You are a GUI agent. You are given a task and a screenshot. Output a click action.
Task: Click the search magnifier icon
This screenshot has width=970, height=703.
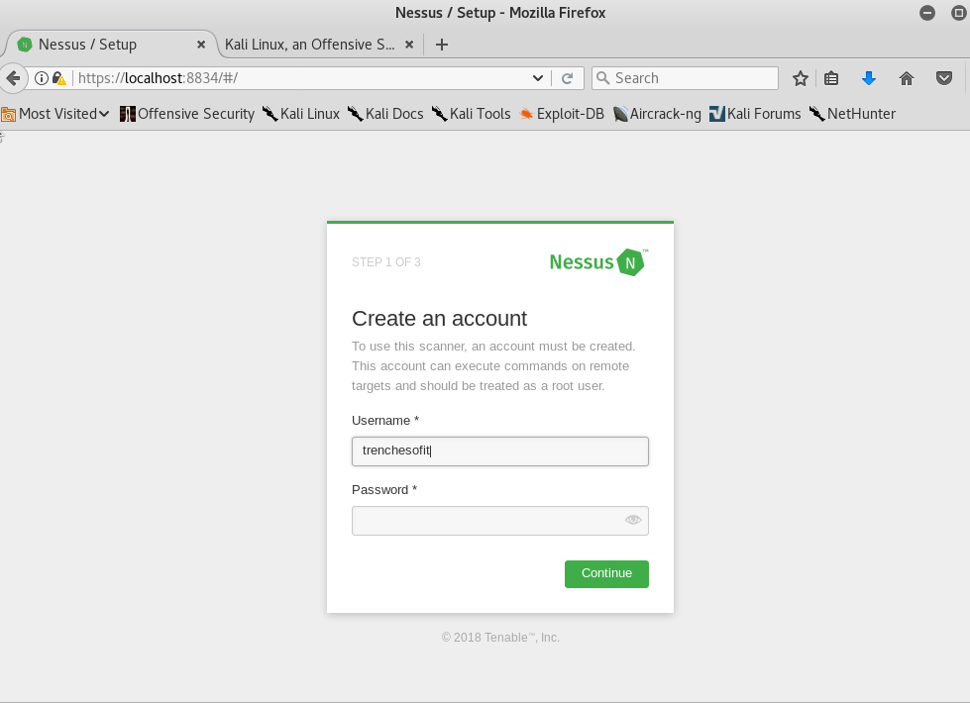click(603, 78)
